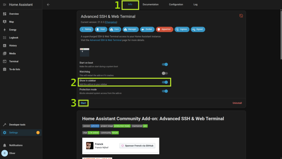This screenshot has width=282, height=159.
Task: Click the version v21.0.3 badge
Action: [91, 126]
